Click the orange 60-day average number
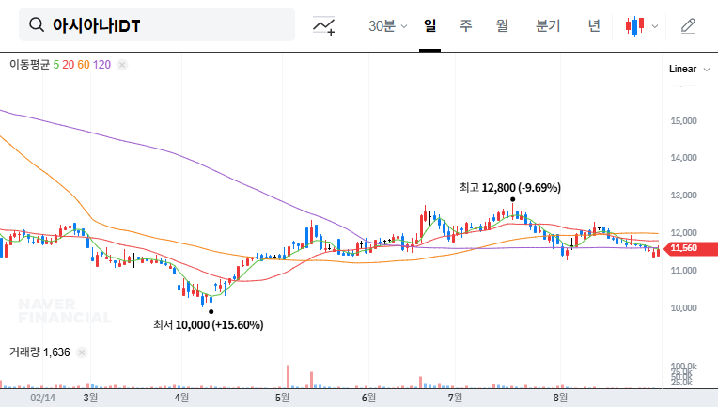The image size is (718, 407). [84, 65]
